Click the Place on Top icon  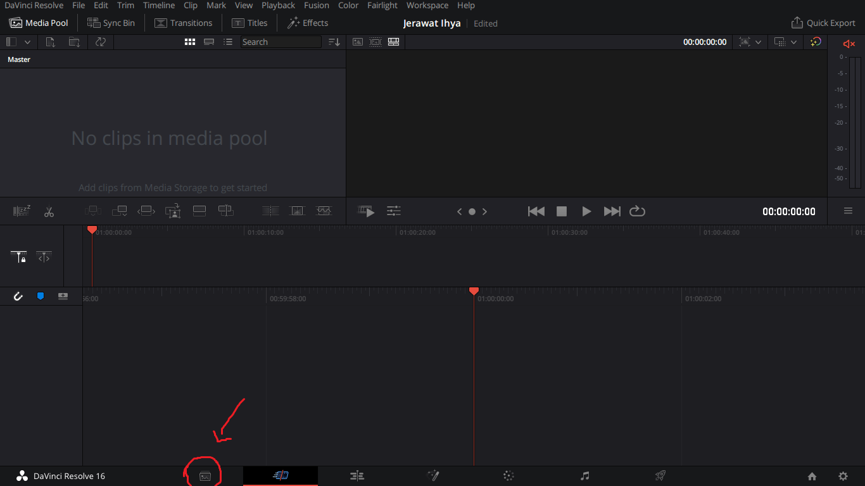199,211
